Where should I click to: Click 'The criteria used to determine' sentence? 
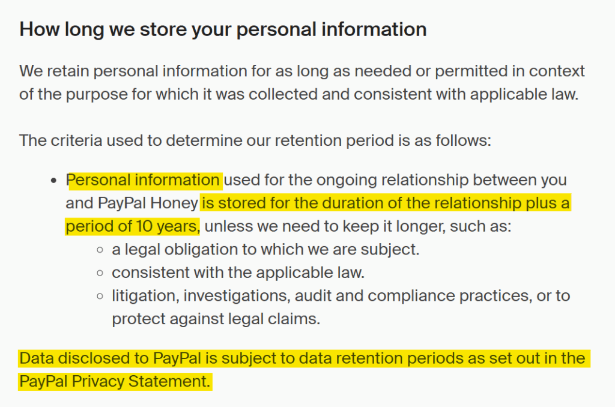[x=255, y=140]
